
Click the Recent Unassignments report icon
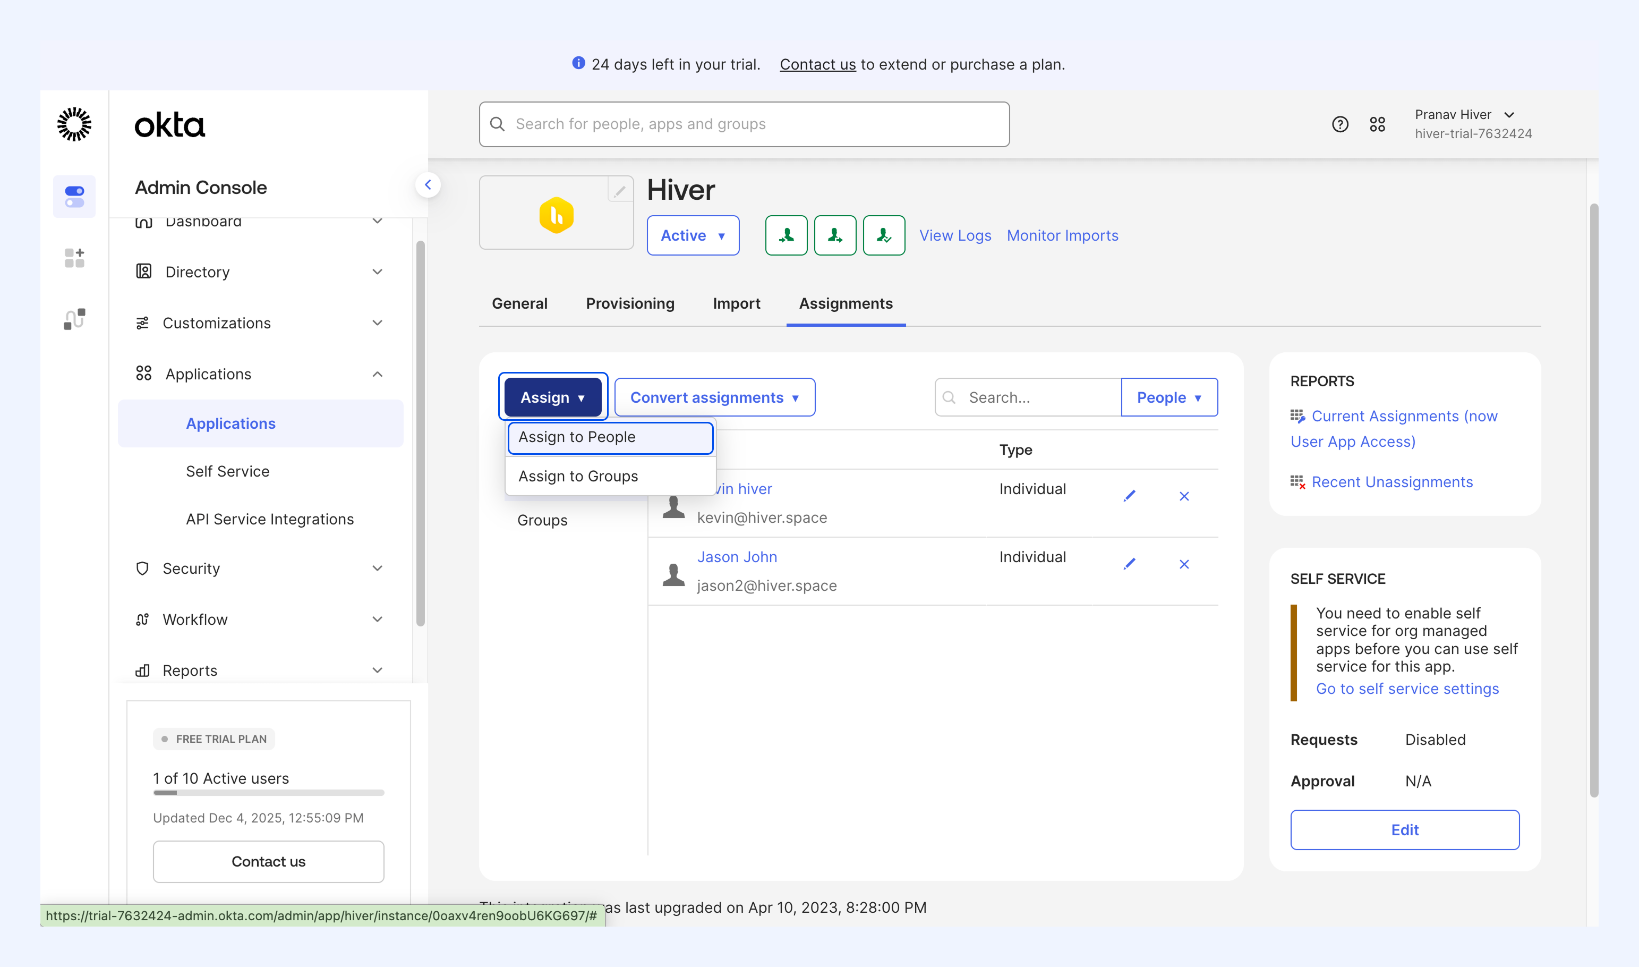1297,481
